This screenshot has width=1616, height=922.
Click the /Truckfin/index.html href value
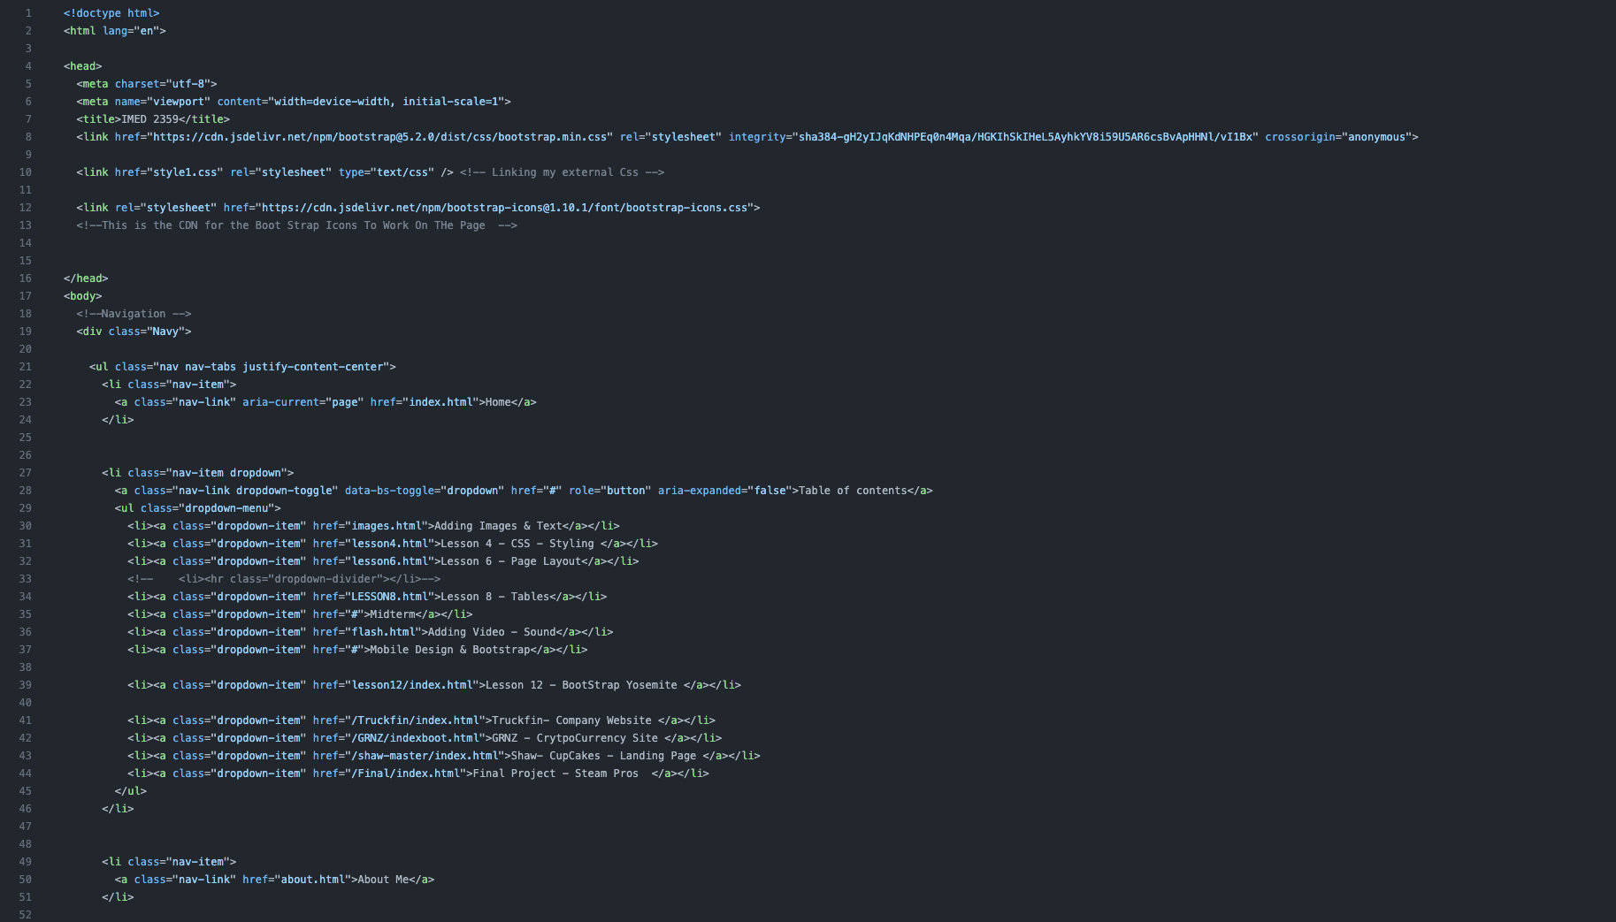[x=415, y=720]
